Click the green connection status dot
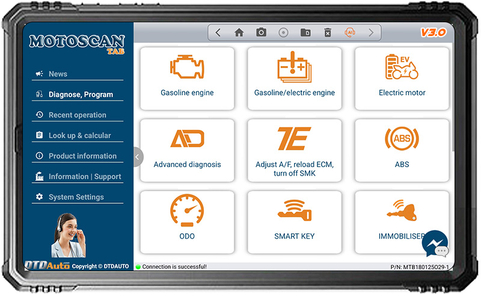 pyautogui.click(x=138, y=267)
